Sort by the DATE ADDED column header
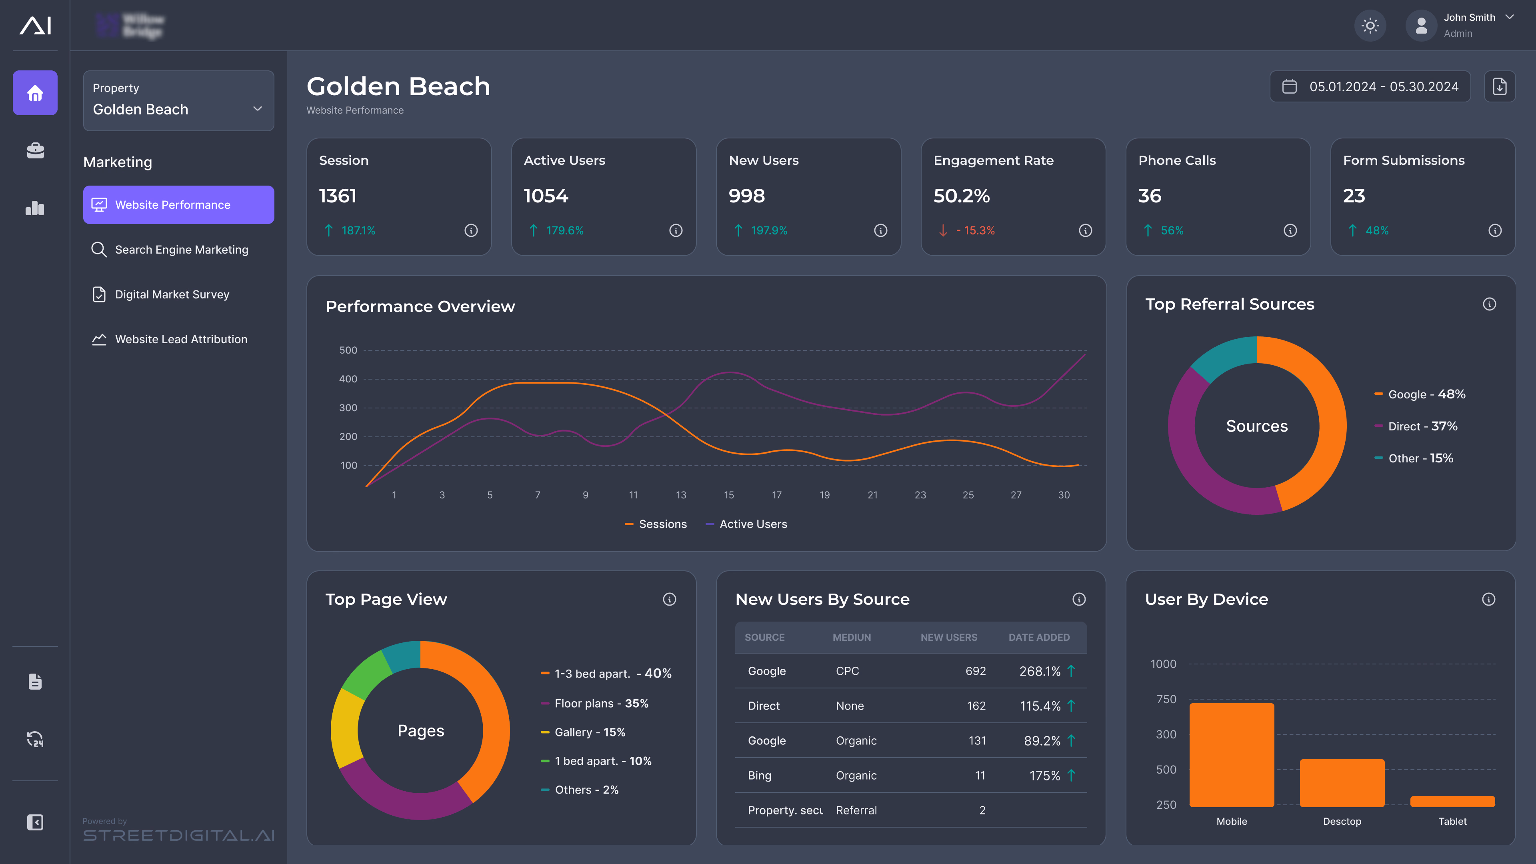Image resolution: width=1536 pixels, height=864 pixels. (x=1039, y=638)
